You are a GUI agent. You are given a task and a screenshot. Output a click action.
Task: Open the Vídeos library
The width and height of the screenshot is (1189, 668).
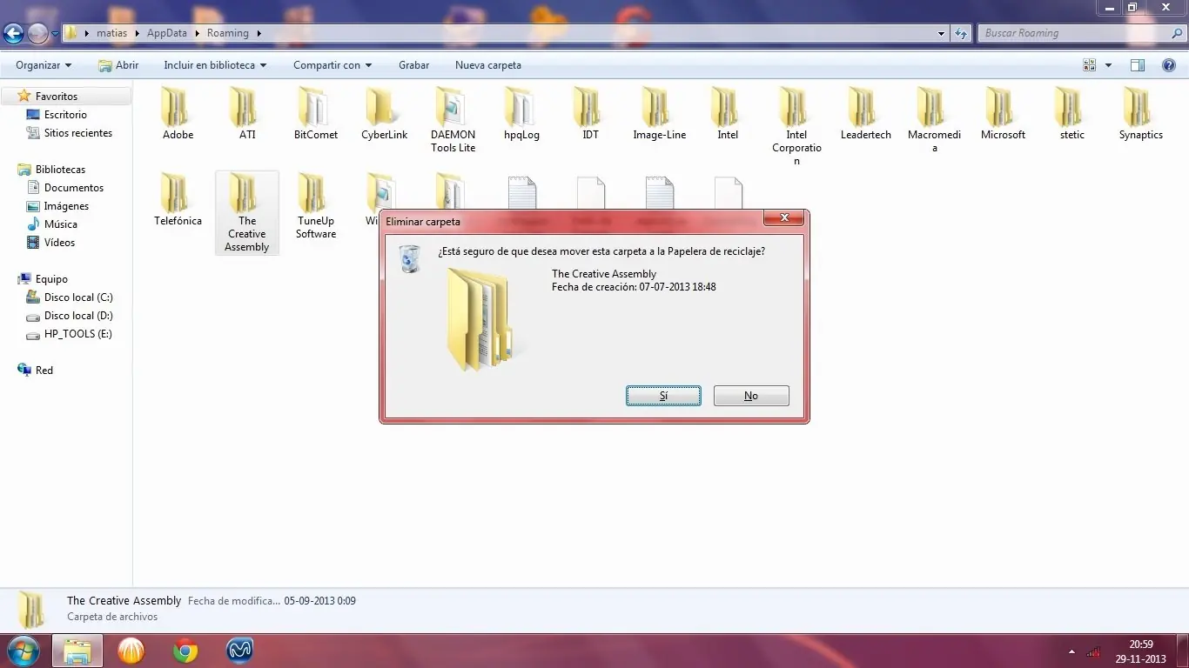coord(59,243)
